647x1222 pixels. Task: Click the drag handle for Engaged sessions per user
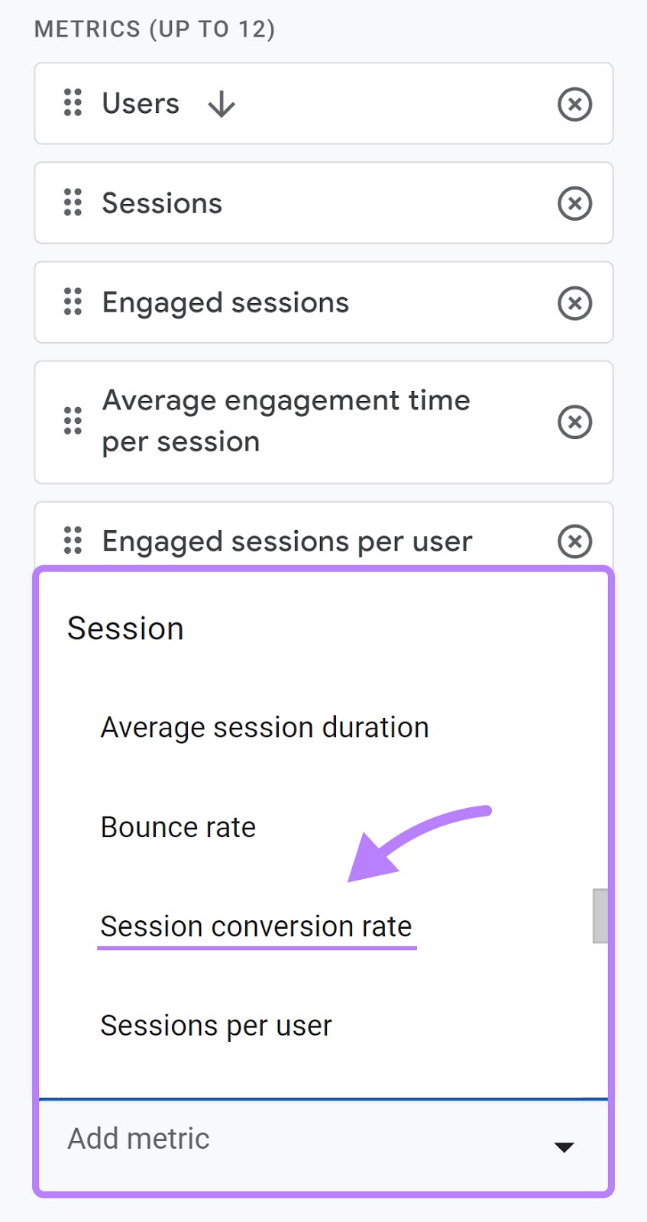(x=73, y=541)
